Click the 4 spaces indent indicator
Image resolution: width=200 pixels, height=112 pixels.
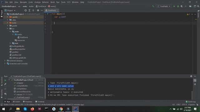(x=192, y=105)
